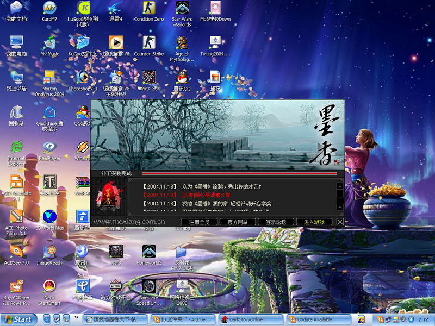The image size is (435, 326).
Task: Open 我的《墨香》我的家 news entry
Action: [226, 203]
